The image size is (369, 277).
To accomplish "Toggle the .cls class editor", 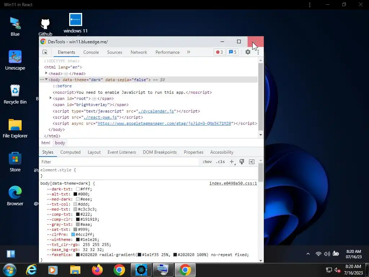I will point(220,162).
